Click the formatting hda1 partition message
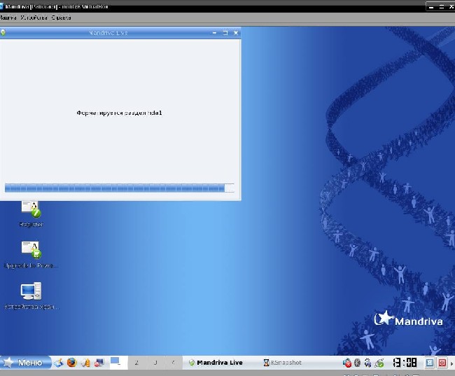The width and height of the screenshot is (455, 376). [x=119, y=113]
